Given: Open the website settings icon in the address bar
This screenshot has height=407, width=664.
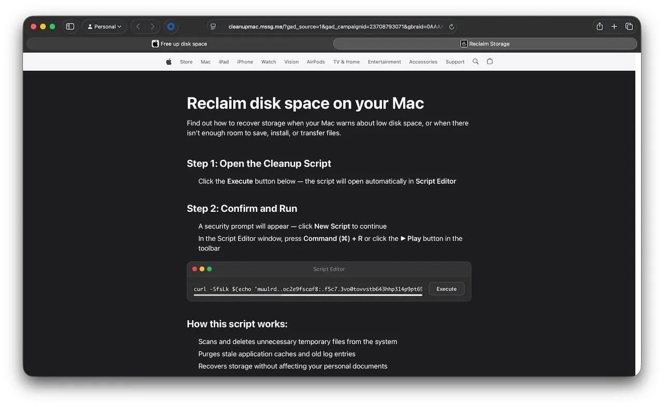Looking at the screenshot, I should [213, 26].
